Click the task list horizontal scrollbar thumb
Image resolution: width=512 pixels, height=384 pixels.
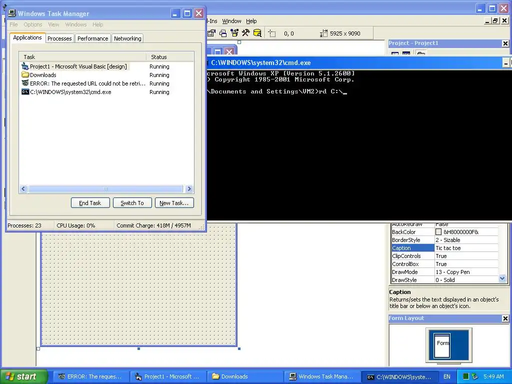pos(105,188)
